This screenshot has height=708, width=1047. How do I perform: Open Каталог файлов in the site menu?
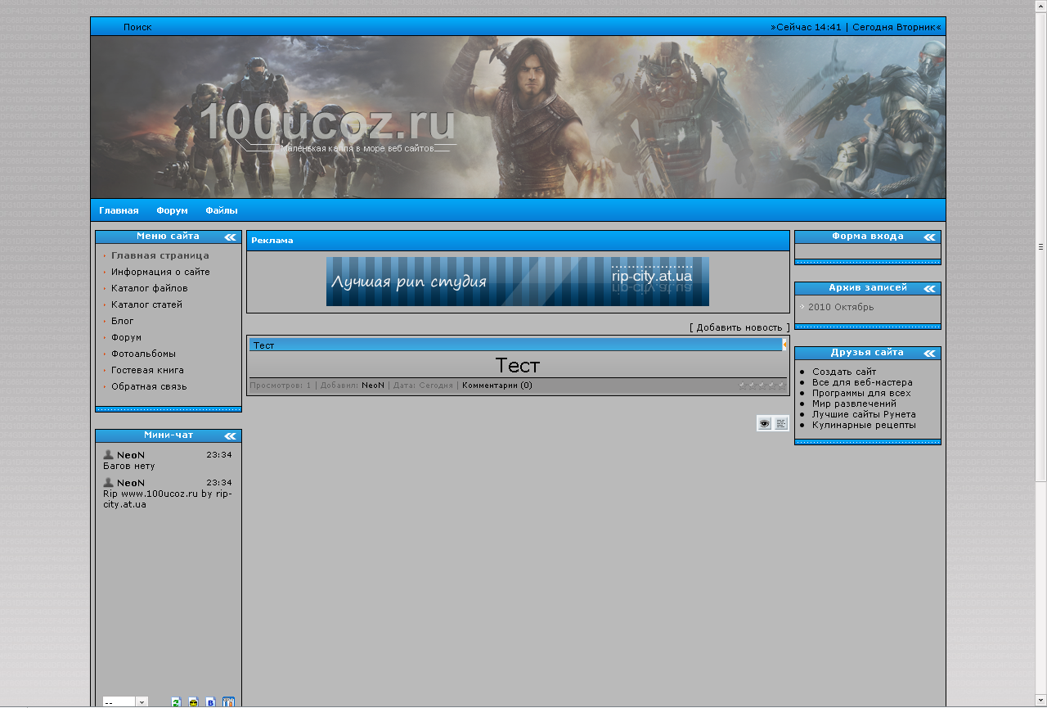(150, 288)
